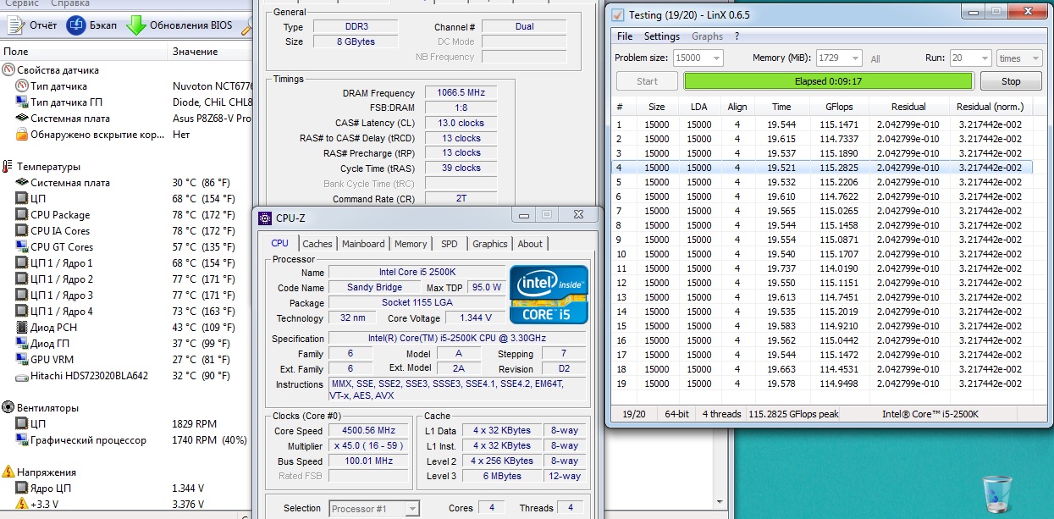Screen dimensions: 1054x519
Task: Open the Settings menu in LinX
Action: 661,36
